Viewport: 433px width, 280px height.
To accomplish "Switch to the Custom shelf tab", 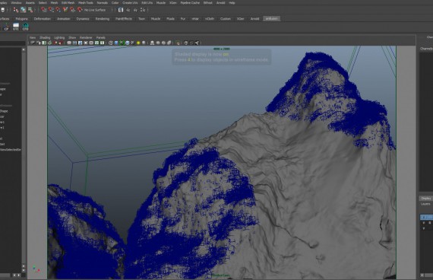I will (226, 19).
